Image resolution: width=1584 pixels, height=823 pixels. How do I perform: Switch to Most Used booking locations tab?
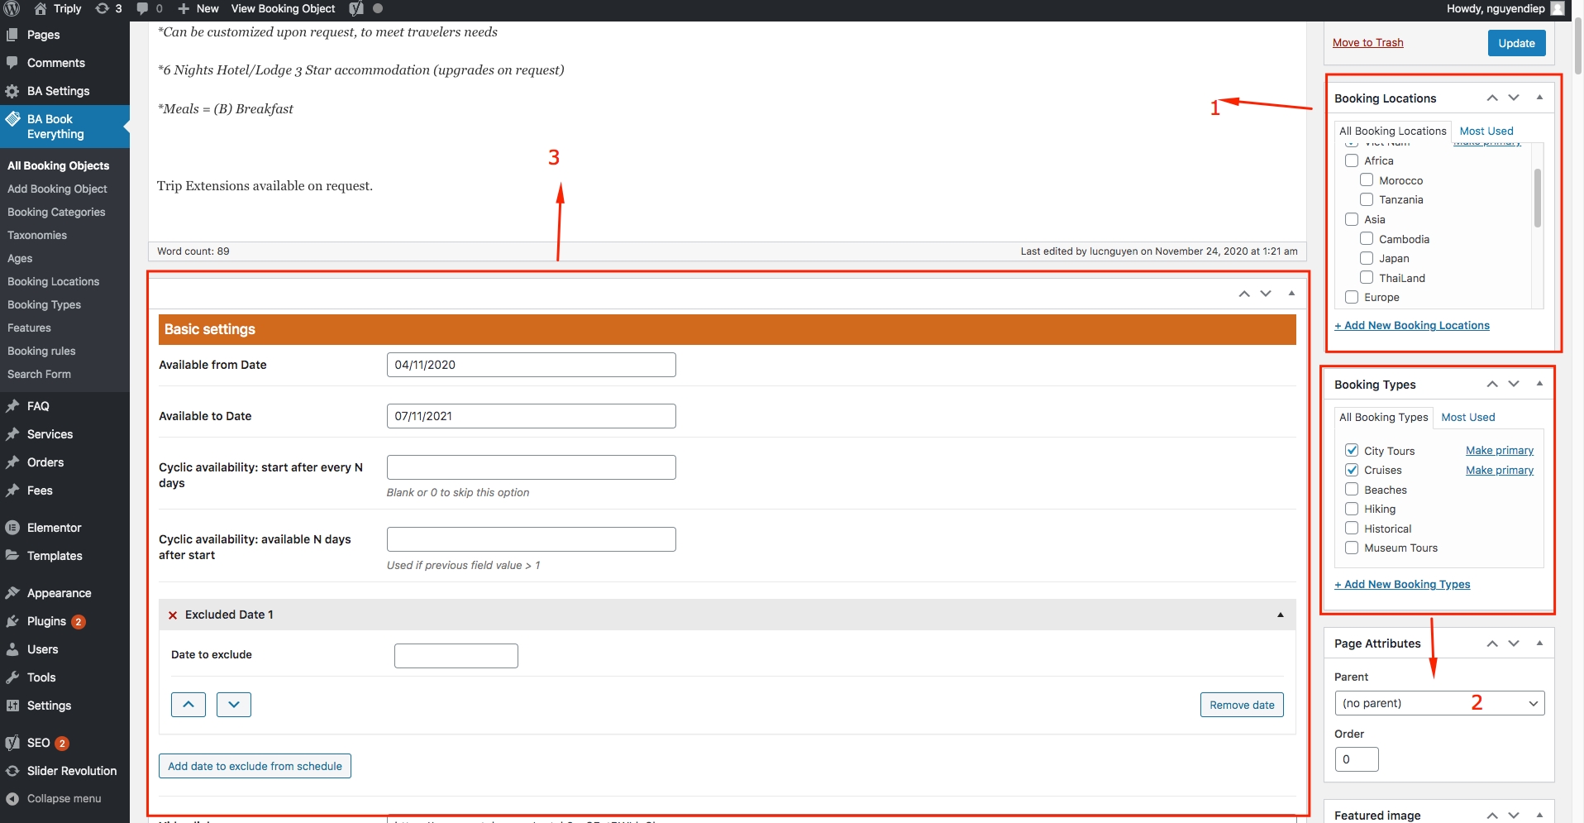coord(1486,132)
